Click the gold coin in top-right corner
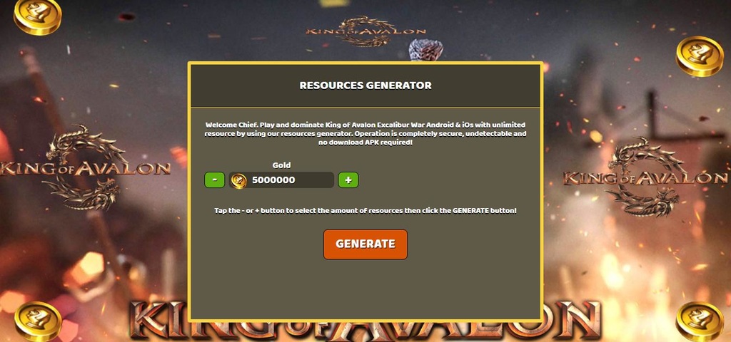 click(700, 56)
